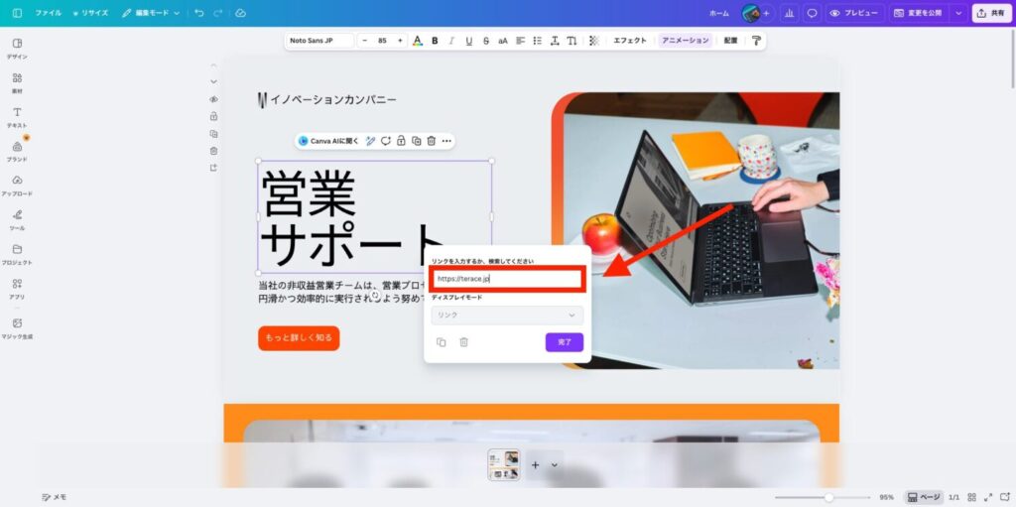
Task: Click the analytics bar chart icon
Action: pos(789,13)
